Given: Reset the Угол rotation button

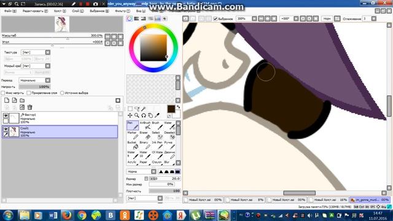Looking at the screenshot, I should (x=120, y=43).
